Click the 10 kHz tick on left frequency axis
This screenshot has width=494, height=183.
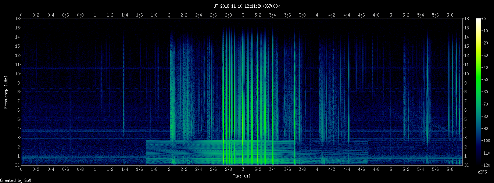tap(17, 73)
